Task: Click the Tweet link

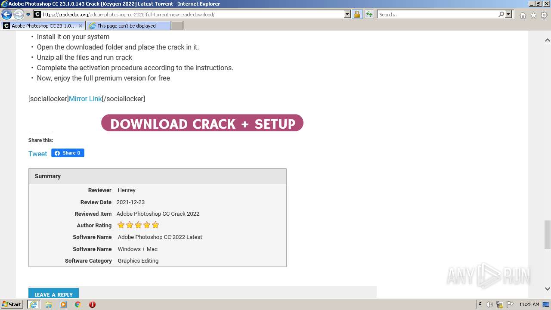Action: pos(37,154)
